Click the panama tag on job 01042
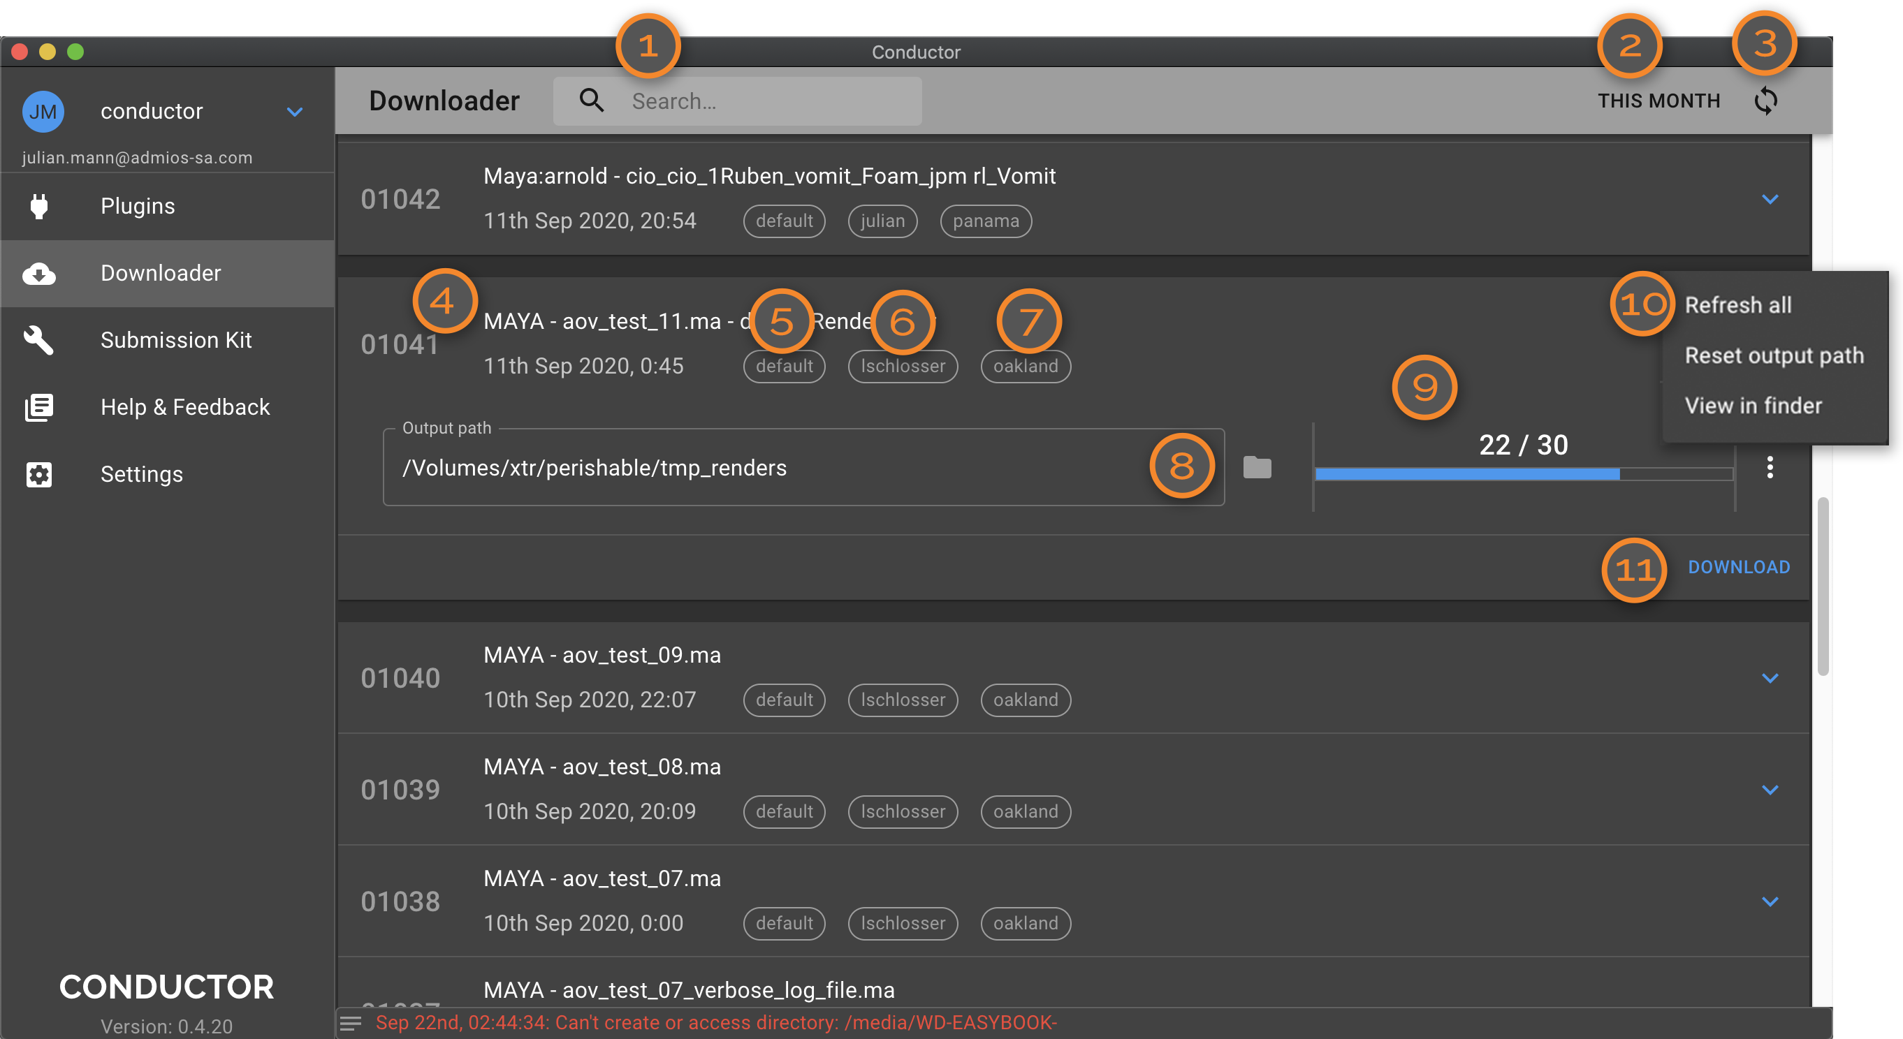The width and height of the screenshot is (1903, 1039). pyautogui.click(x=986, y=221)
